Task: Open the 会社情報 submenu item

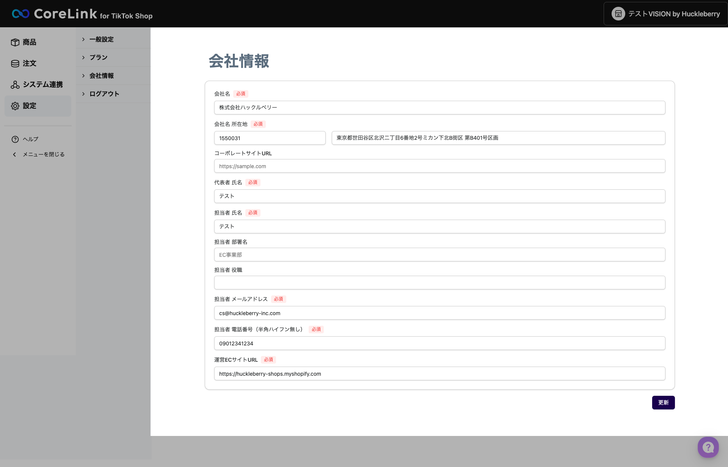Action: click(102, 76)
